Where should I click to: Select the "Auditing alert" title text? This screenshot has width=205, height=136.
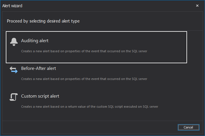pos(35,41)
